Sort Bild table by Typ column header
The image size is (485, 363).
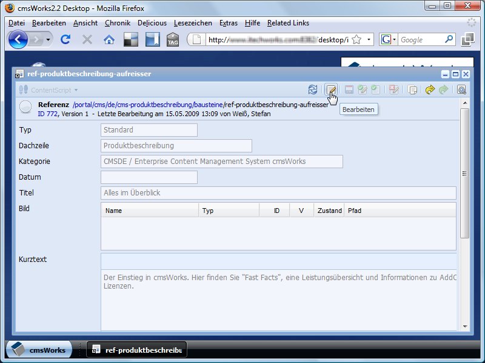(229, 211)
